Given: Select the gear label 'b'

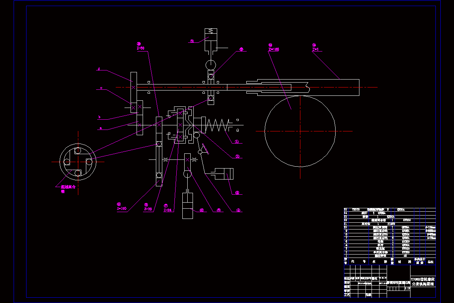Looking at the screenshot, I should tap(99, 117).
